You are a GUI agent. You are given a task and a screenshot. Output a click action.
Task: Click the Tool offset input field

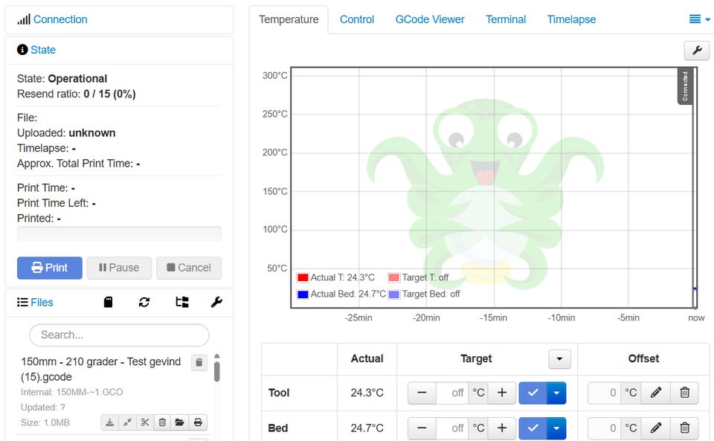[603, 393]
